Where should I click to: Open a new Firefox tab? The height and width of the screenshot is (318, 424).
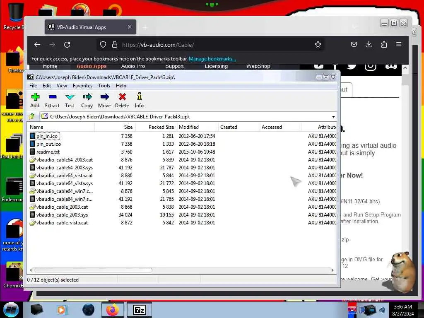tap(145, 27)
